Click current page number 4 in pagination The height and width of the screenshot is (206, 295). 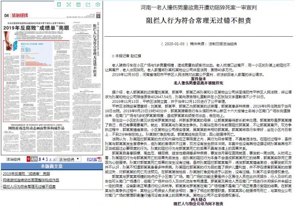43,159
